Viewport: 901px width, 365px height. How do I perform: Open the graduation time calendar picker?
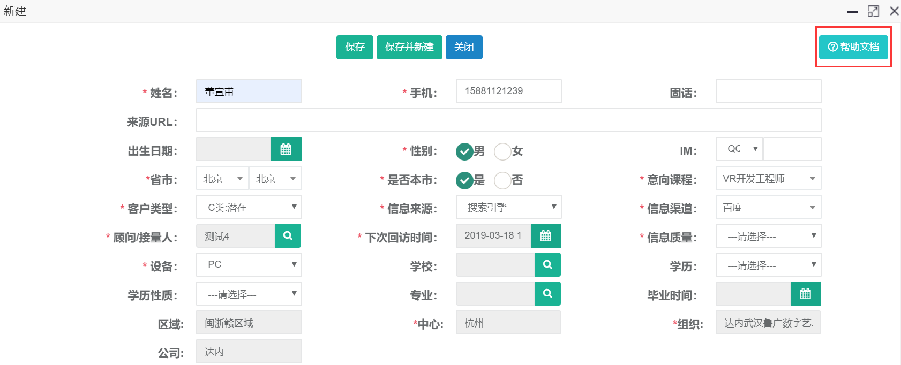pyautogui.click(x=805, y=294)
